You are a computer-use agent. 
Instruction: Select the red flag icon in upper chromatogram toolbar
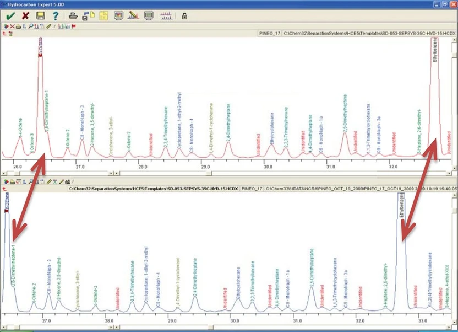(x=73, y=26)
